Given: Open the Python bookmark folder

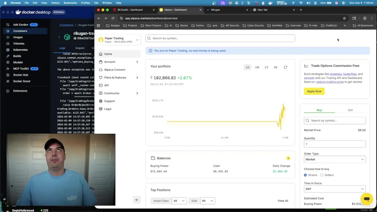Looking at the screenshot, I should [198, 26].
